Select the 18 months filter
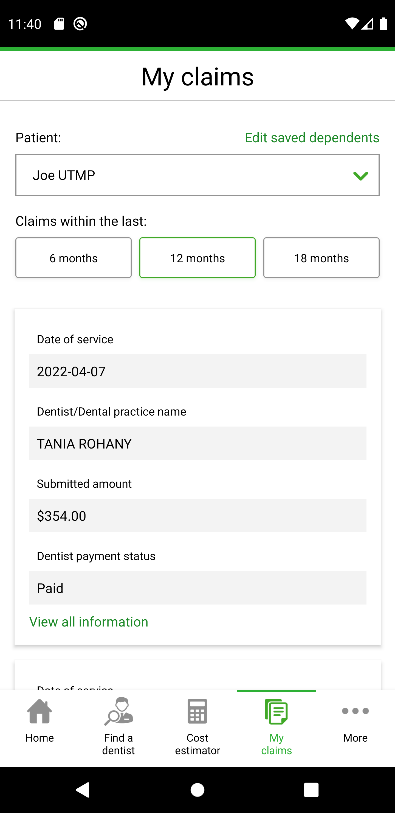The width and height of the screenshot is (395, 813). 321,258
